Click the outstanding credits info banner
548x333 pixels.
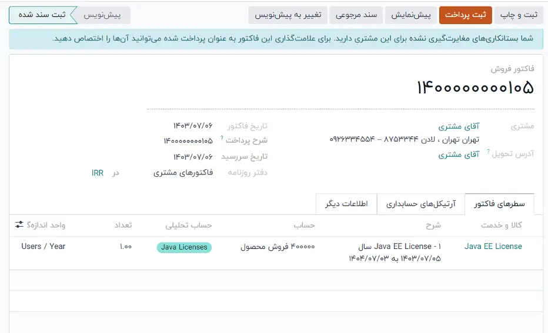coord(276,39)
